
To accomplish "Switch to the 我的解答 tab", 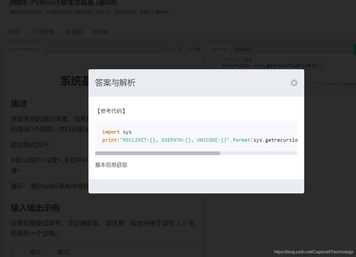I will click(218, 49).
